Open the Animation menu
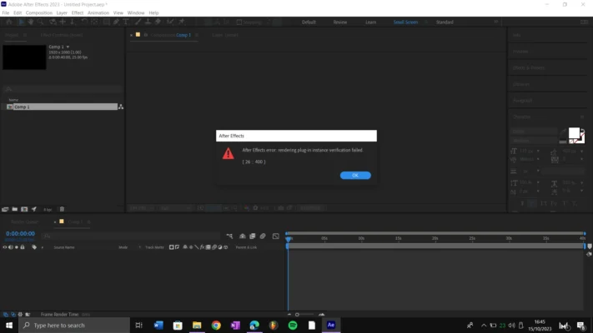Screen dimensions: 593x333 [x=98, y=12]
